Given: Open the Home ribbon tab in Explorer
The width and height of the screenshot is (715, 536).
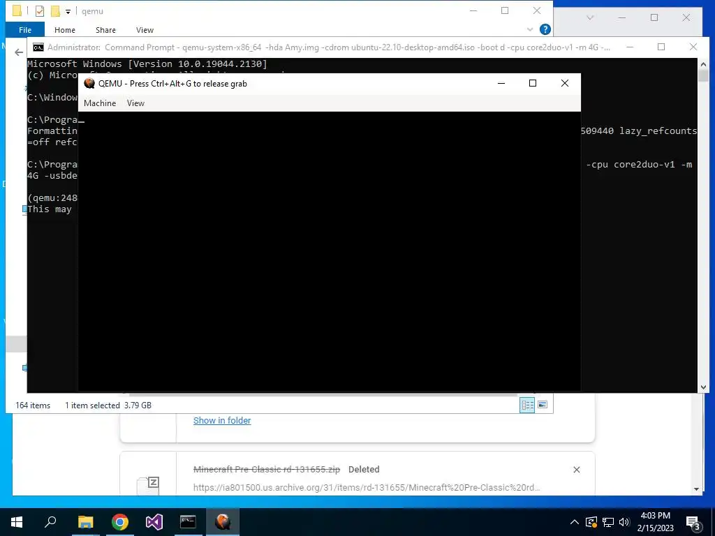Looking at the screenshot, I should [x=65, y=29].
